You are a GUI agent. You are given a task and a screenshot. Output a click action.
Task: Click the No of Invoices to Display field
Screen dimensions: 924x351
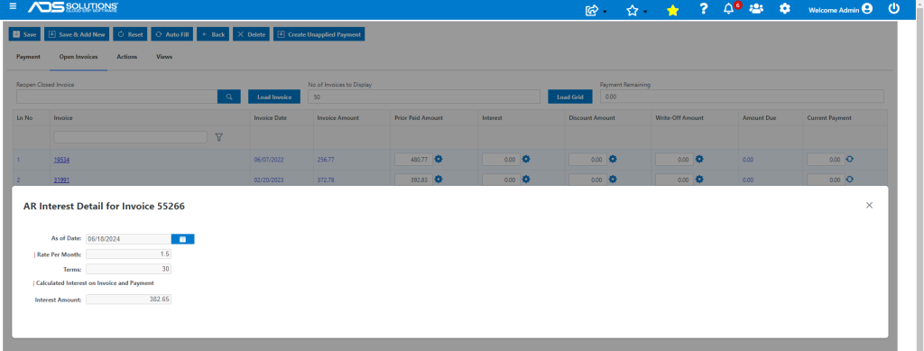[x=424, y=97]
